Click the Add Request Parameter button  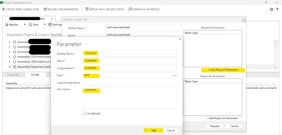(x=223, y=70)
